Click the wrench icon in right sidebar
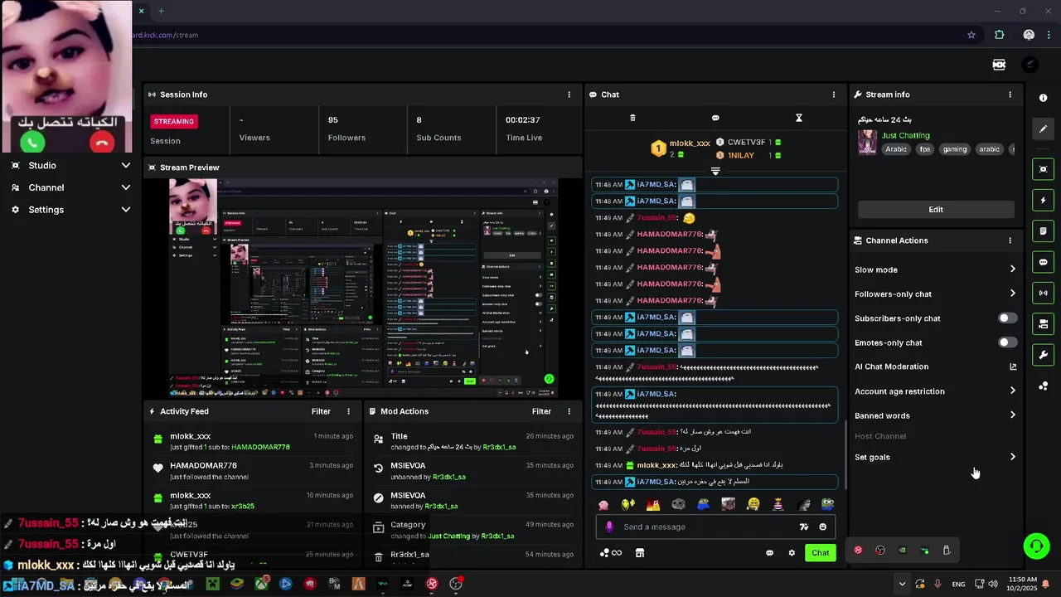The image size is (1061, 597). 1043,355
